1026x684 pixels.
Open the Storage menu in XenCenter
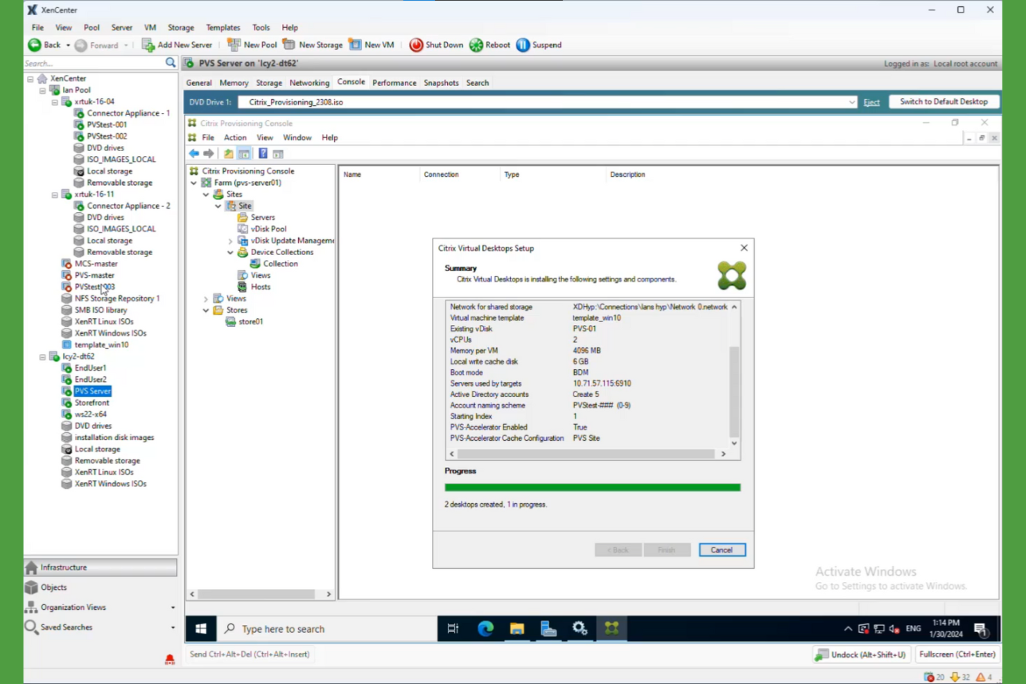[180, 28]
